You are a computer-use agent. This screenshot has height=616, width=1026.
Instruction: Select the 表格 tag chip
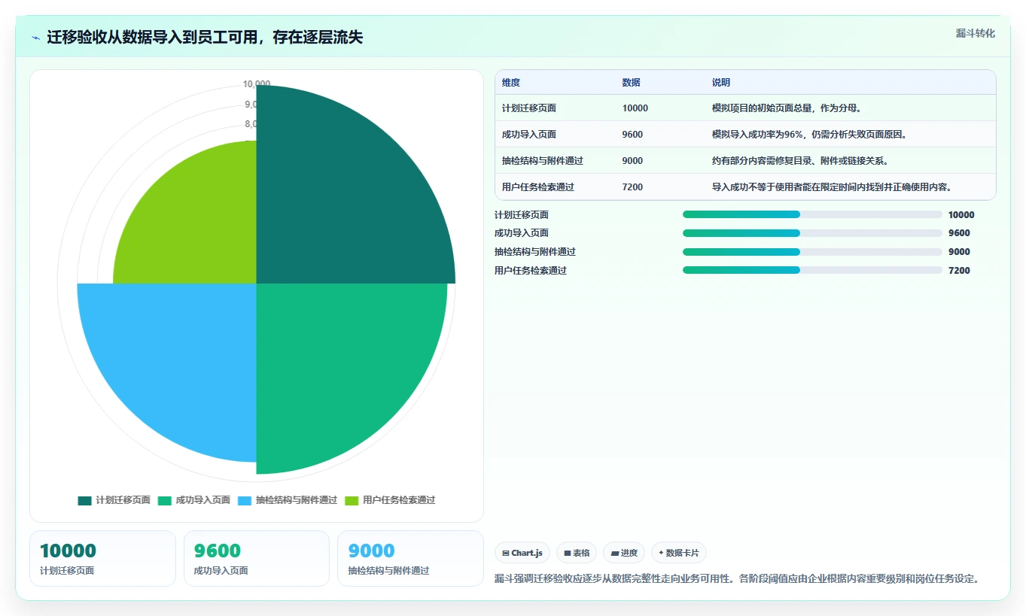click(577, 553)
